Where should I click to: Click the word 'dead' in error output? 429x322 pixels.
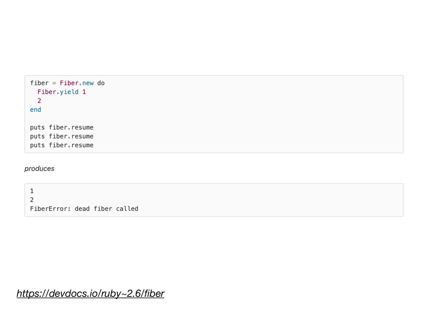82,209
